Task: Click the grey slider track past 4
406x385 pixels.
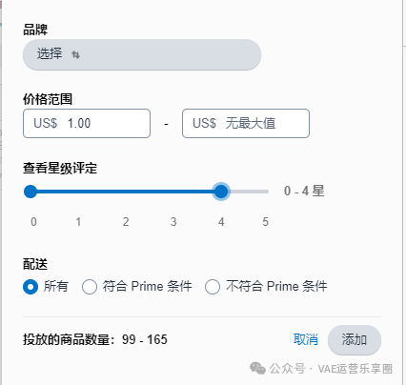Action: point(250,192)
